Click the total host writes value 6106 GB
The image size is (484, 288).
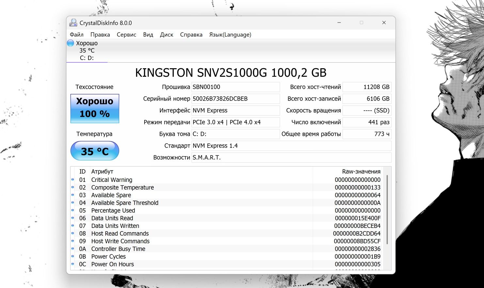click(367, 99)
